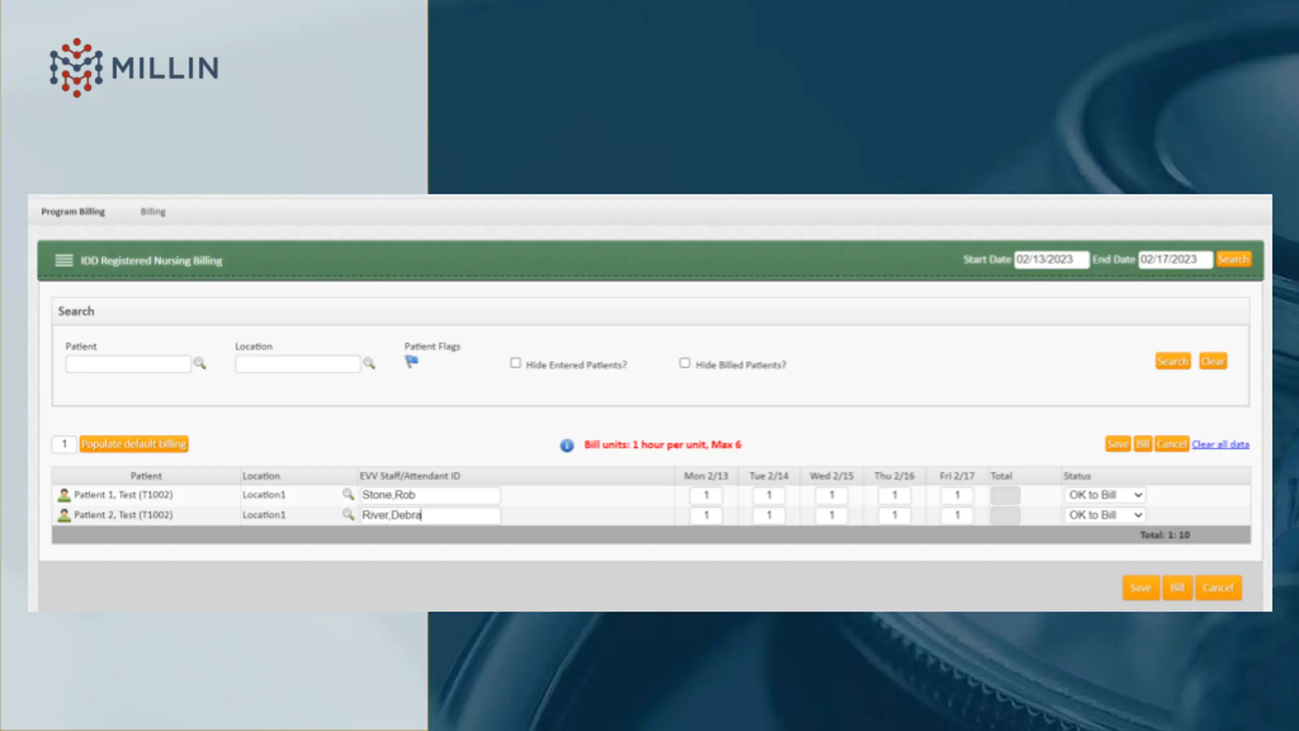The height and width of the screenshot is (731, 1299).
Task: Click the bottom Bill button
Action: (1177, 588)
